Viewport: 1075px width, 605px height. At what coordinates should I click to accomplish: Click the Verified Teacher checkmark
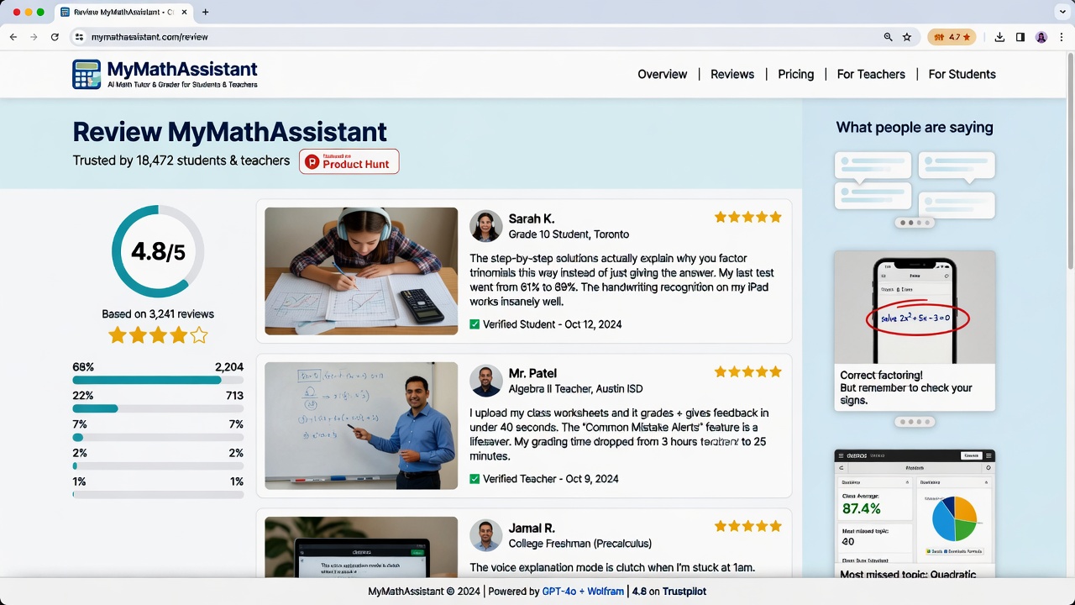pyautogui.click(x=475, y=479)
